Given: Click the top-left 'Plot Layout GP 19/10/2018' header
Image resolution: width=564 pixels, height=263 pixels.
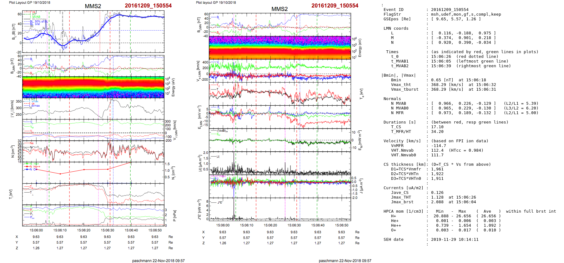Looking at the screenshot, I should 29,3.
